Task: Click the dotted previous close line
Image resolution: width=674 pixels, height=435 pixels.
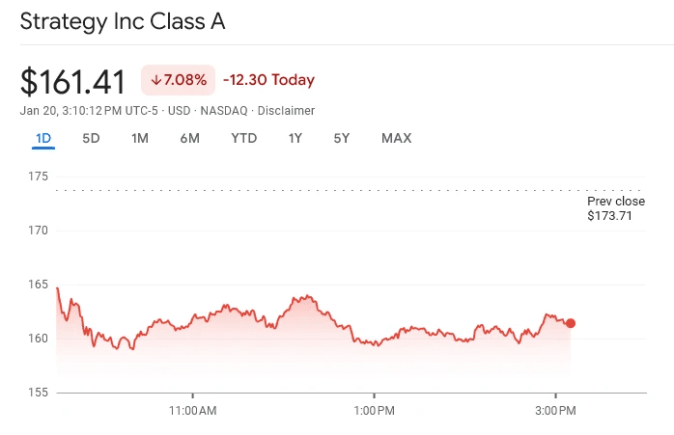Action: (x=349, y=190)
